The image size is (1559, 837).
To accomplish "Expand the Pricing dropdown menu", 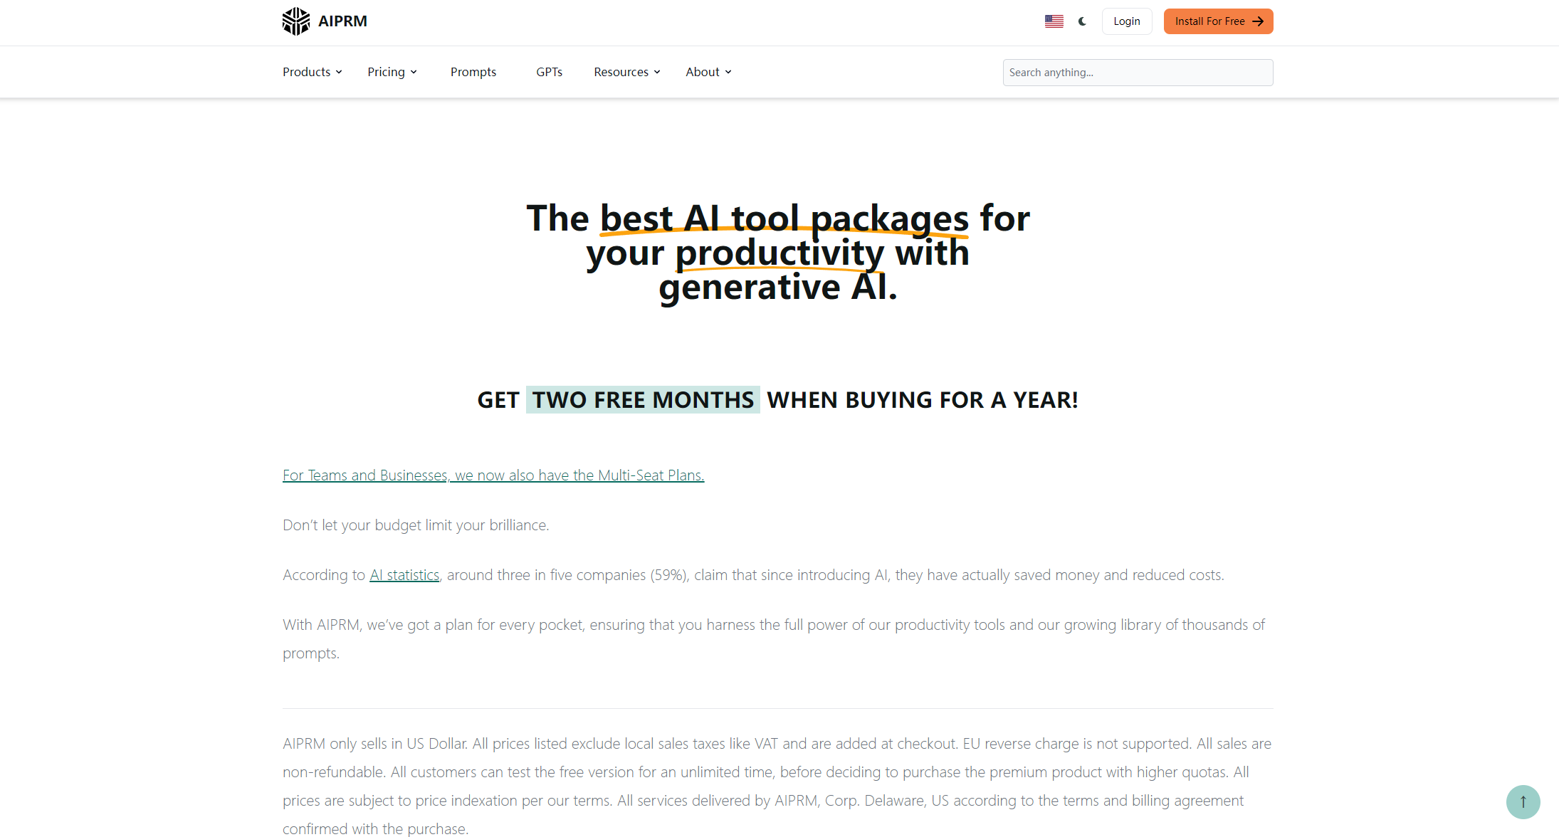I will click(x=392, y=72).
